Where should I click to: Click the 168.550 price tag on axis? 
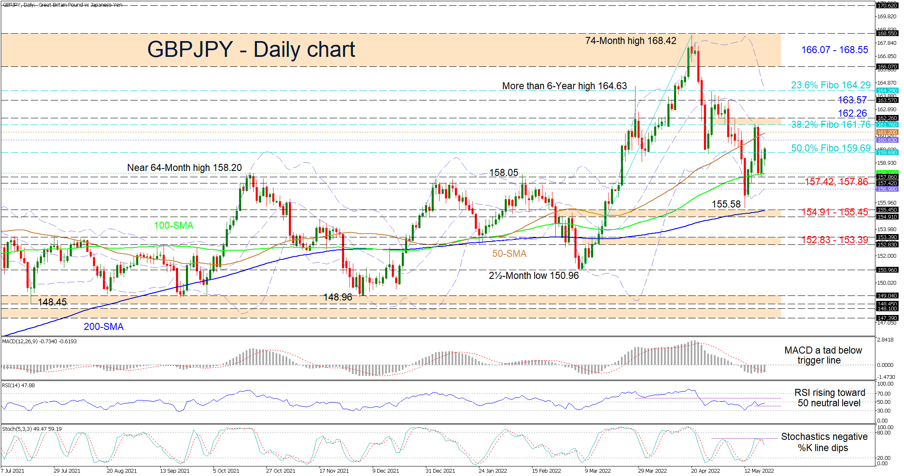887,33
